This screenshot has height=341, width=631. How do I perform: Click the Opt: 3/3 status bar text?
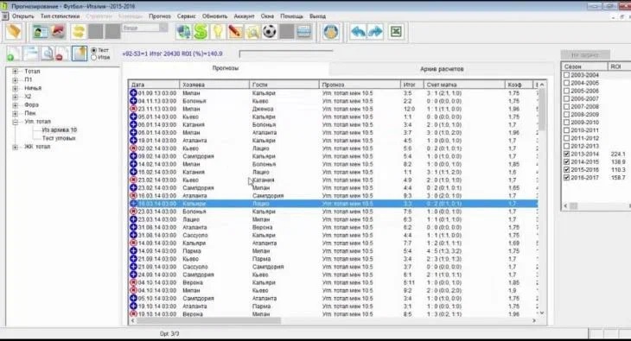click(x=169, y=334)
